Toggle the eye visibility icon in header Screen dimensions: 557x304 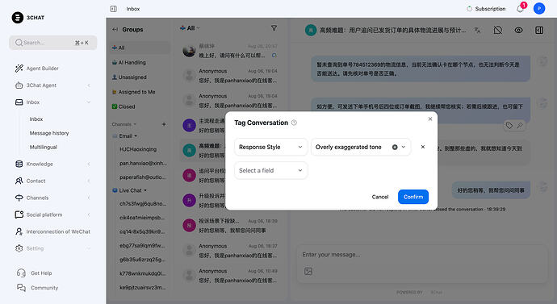(x=518, y=30)
